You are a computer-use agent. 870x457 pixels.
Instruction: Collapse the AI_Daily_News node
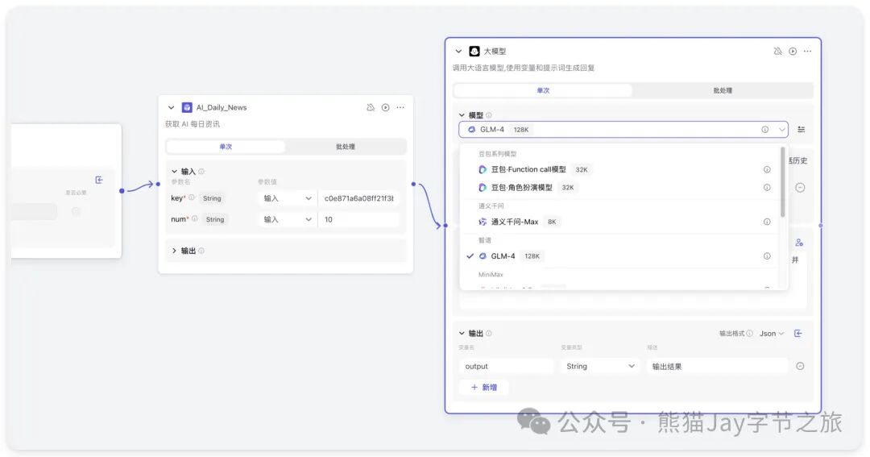(171, 108)
